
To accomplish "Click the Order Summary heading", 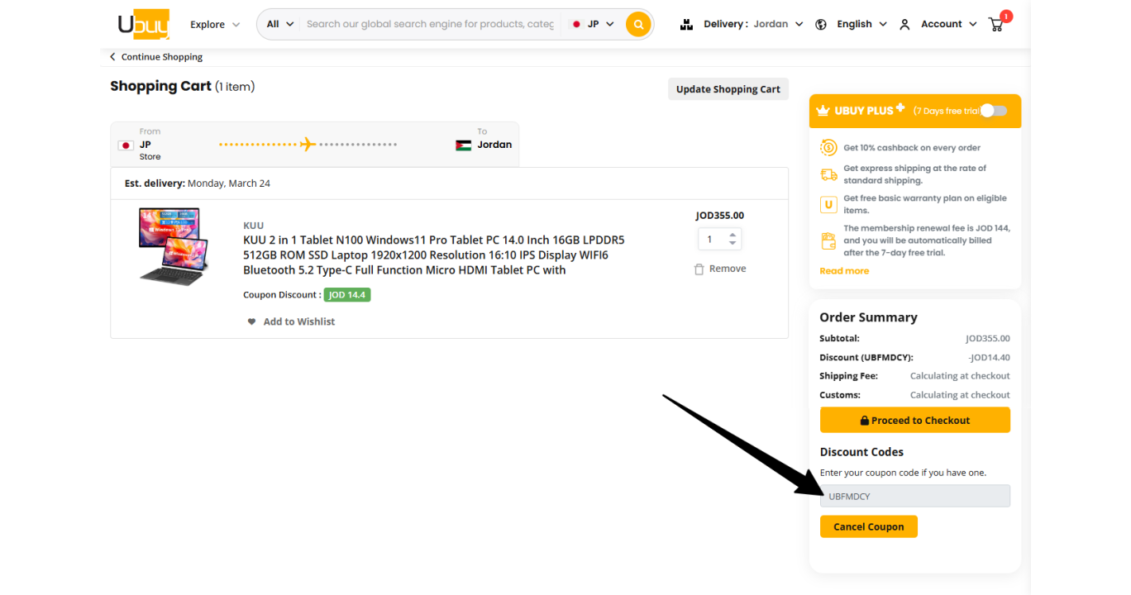I will (x=868, y=317).
